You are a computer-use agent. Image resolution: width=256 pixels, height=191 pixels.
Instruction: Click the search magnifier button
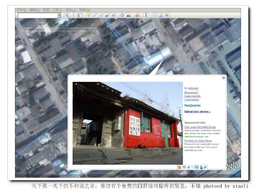(x=67, y=15)
